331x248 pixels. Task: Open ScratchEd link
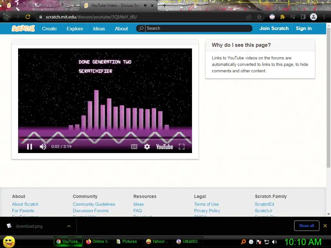tap(264, 204)
